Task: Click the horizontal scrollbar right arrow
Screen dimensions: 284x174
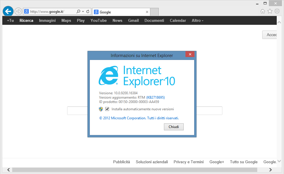Action: tap(270, 170)
